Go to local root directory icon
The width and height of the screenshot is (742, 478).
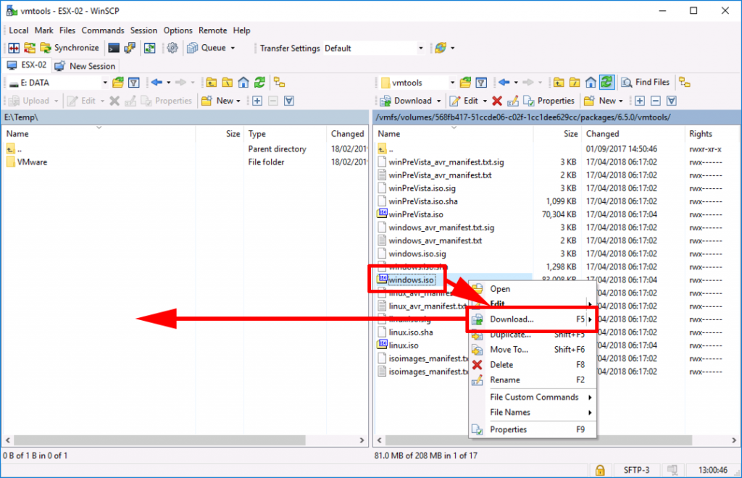227,83
